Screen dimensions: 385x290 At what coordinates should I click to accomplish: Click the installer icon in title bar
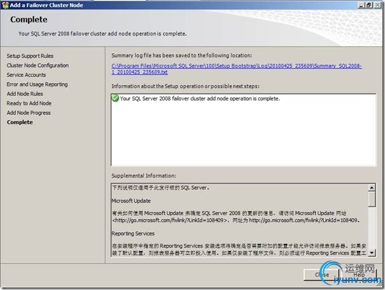point(5,5)
